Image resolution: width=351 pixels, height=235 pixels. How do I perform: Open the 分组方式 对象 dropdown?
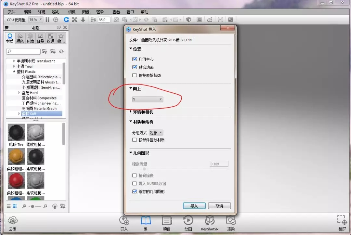(x=156, y=133)
